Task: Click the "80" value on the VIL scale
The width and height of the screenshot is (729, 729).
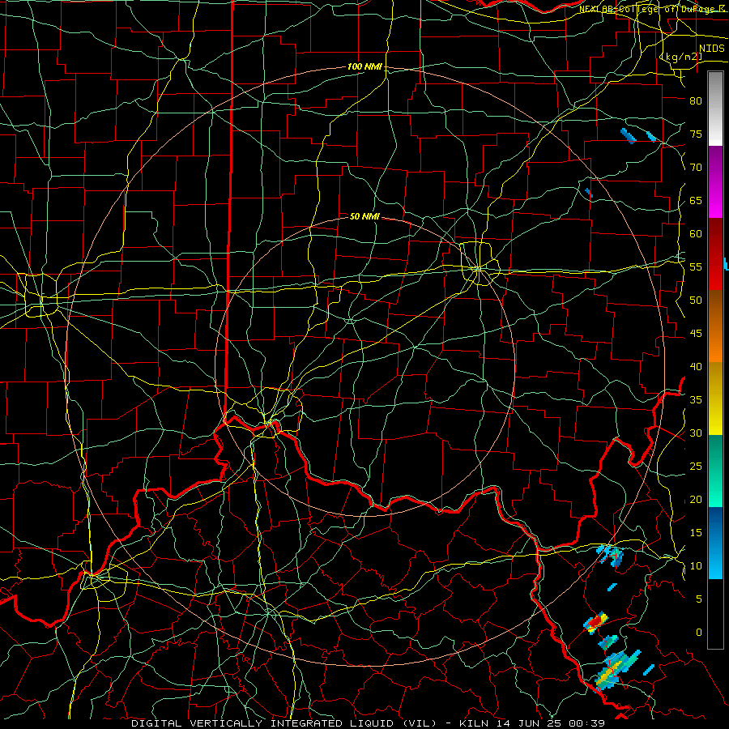Action: tap(696, 101)
